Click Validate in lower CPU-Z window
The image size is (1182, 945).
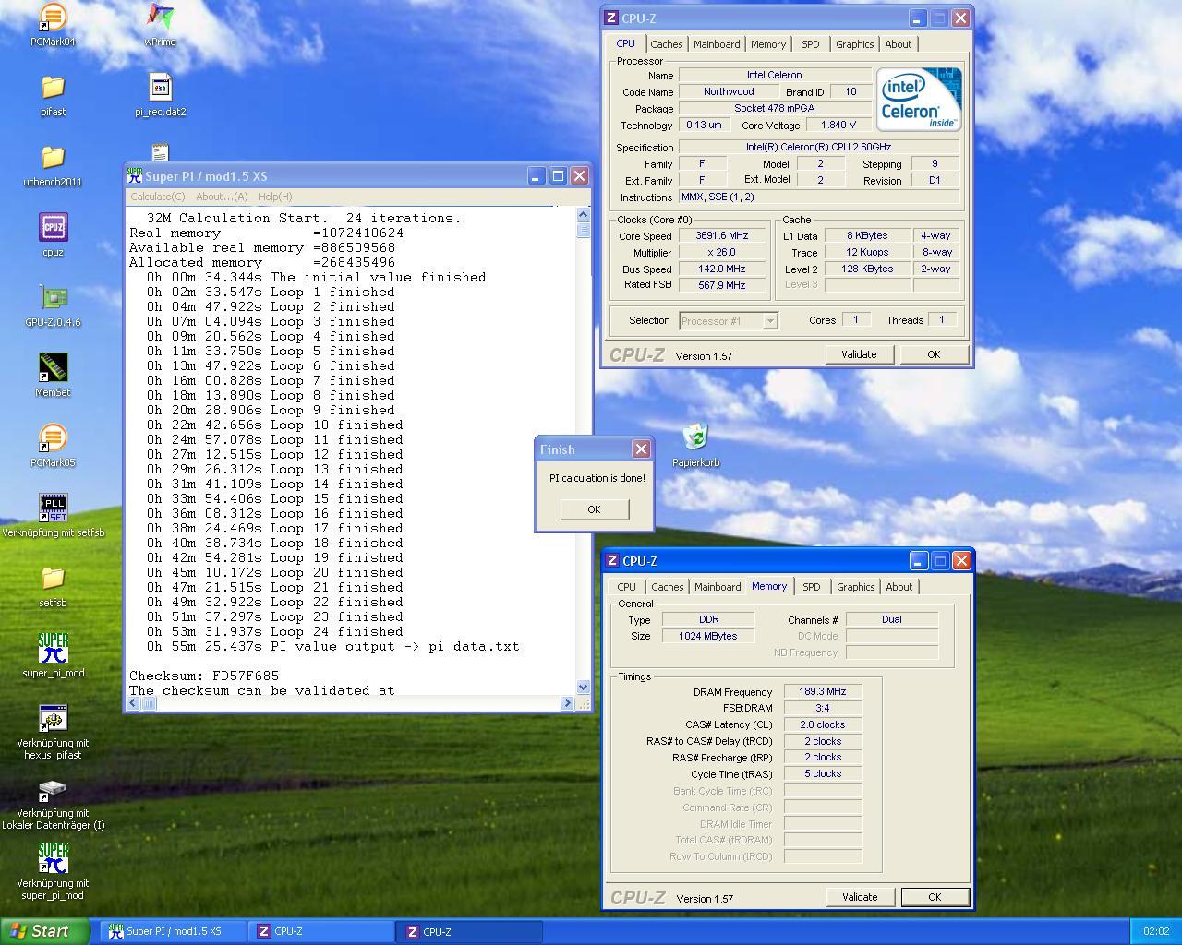(x=860, y=897)
